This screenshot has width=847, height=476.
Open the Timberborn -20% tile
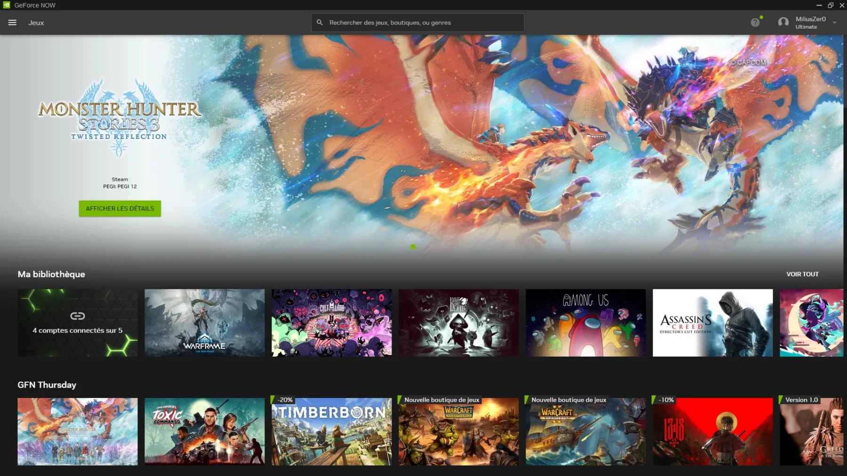click(332, 432)
